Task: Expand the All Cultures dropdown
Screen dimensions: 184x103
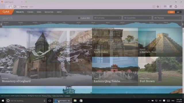Action: [107, 18]
